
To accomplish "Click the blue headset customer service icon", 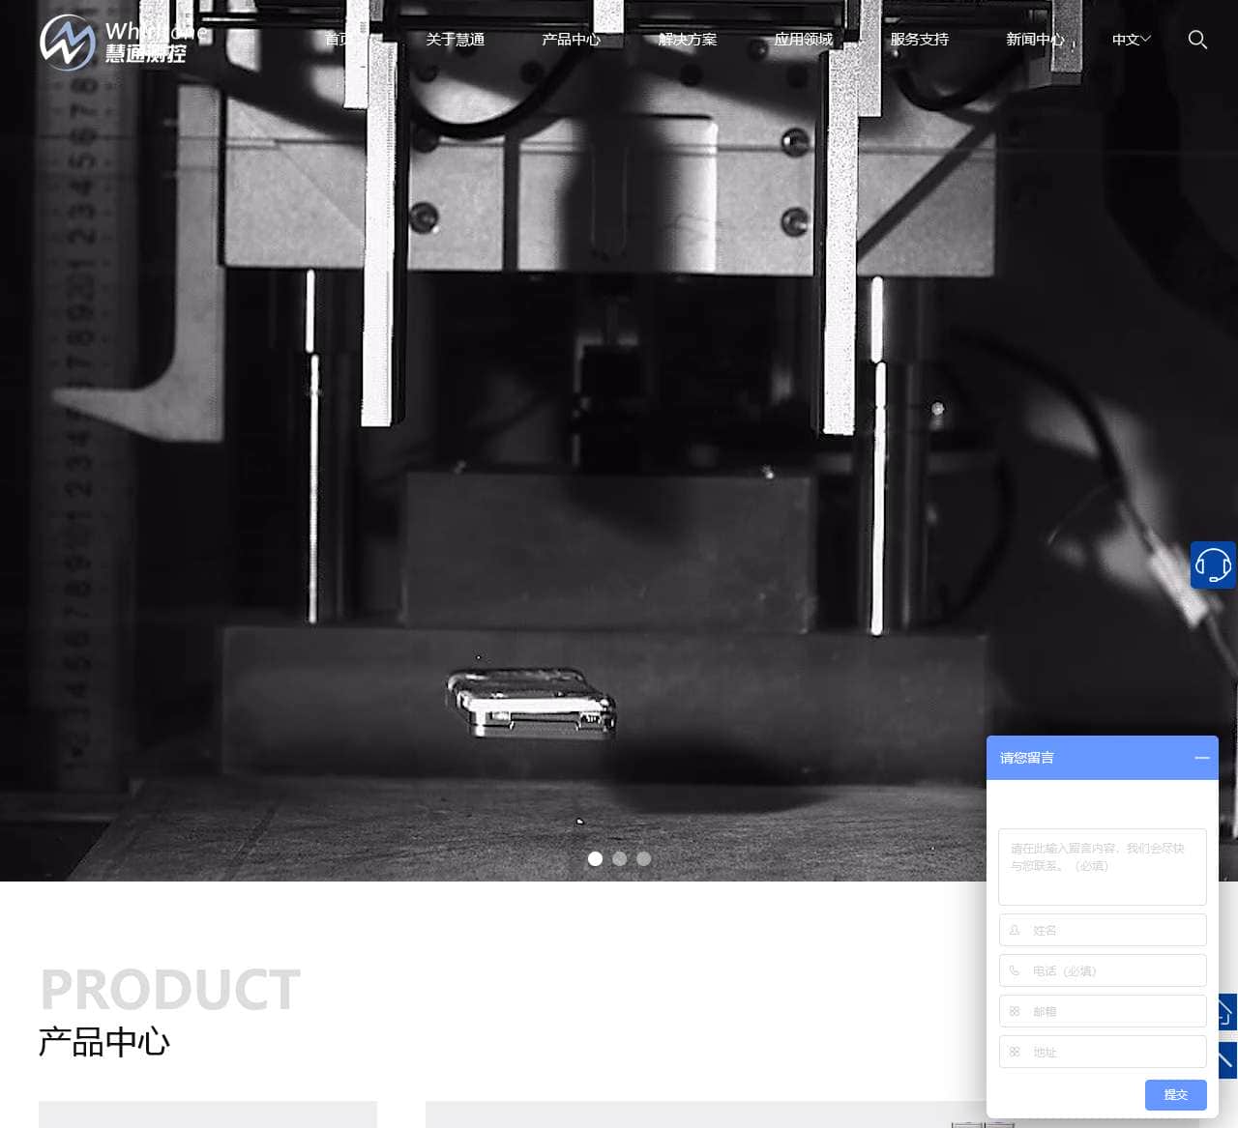I will [1213, 564].
